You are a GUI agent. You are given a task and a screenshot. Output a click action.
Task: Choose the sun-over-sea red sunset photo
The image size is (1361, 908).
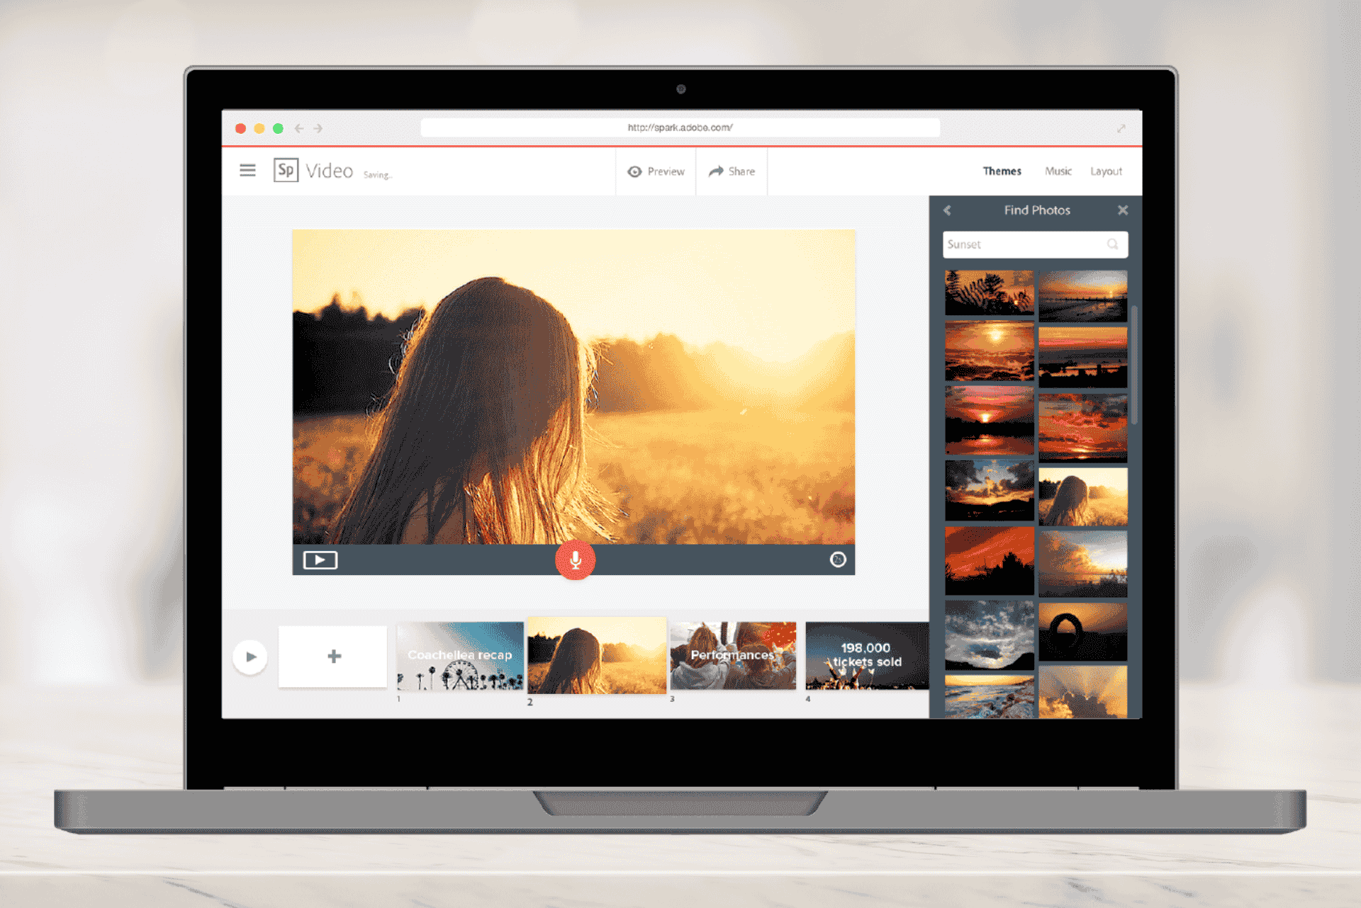[x=990, y=351]
